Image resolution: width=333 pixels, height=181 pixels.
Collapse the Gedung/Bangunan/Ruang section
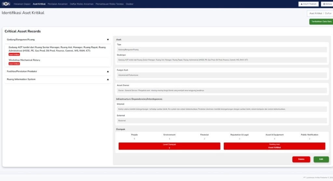(108, 40)
